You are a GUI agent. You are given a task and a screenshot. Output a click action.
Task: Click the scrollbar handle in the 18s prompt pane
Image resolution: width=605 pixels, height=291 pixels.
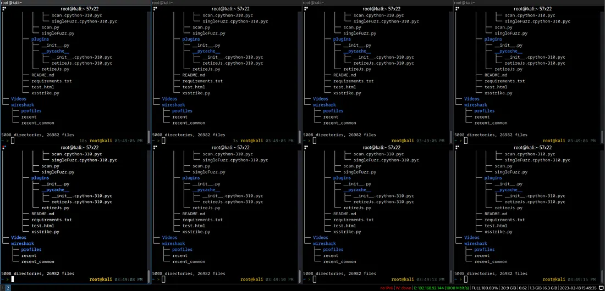[148, 135]
